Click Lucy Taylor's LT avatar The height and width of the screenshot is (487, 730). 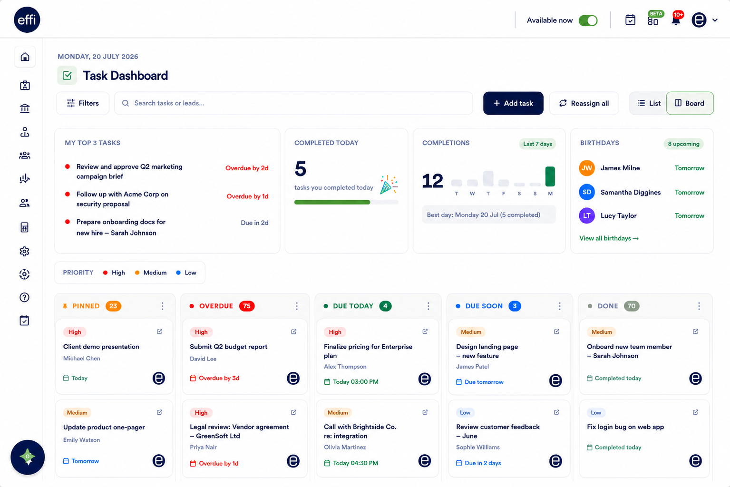pyautogui.click(x=587, y=215)
